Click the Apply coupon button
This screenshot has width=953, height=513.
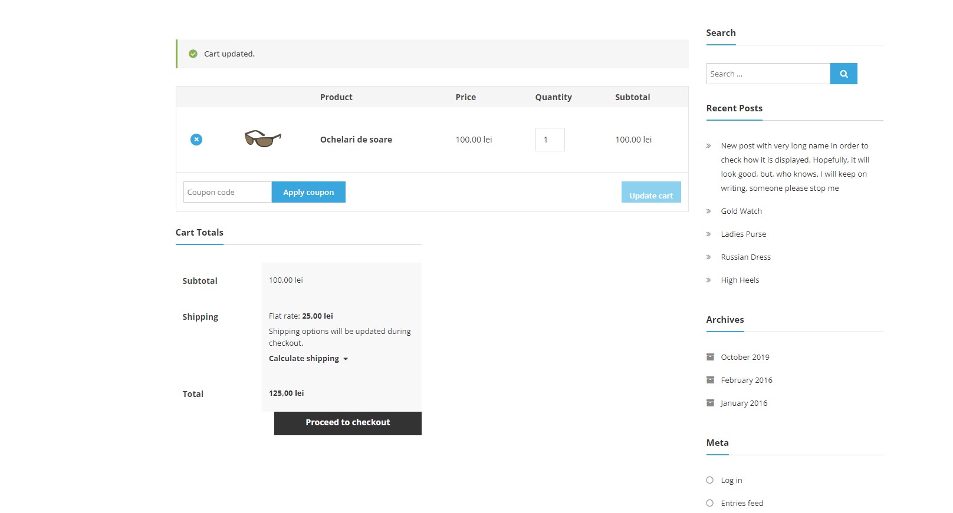tap(308, 192)
